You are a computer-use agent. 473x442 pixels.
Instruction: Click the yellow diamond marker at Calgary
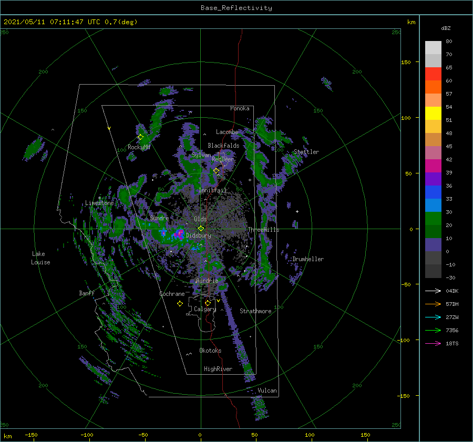(208, 303)
